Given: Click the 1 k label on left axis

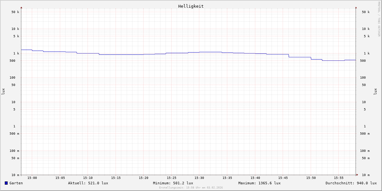Looking at the screenshot, I should (16, 53).
